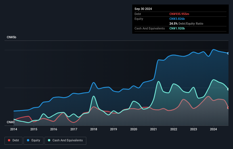233x149 pixels.
Task: Click the 2024 x-axis label
Action: click(213, 129)
